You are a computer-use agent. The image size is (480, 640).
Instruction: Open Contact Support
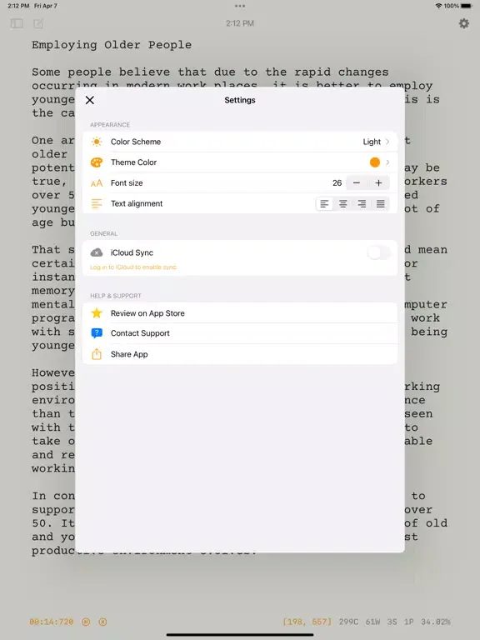(x=240, y=333)
